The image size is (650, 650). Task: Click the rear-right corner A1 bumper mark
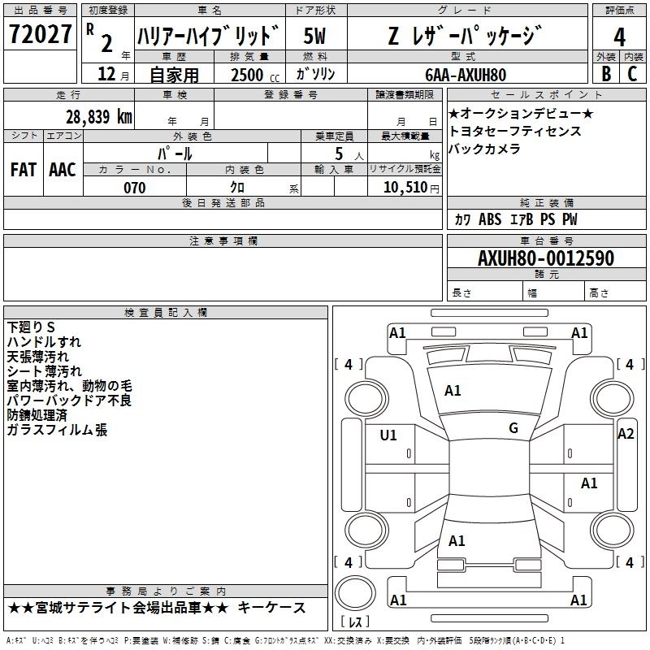point(578,600)
